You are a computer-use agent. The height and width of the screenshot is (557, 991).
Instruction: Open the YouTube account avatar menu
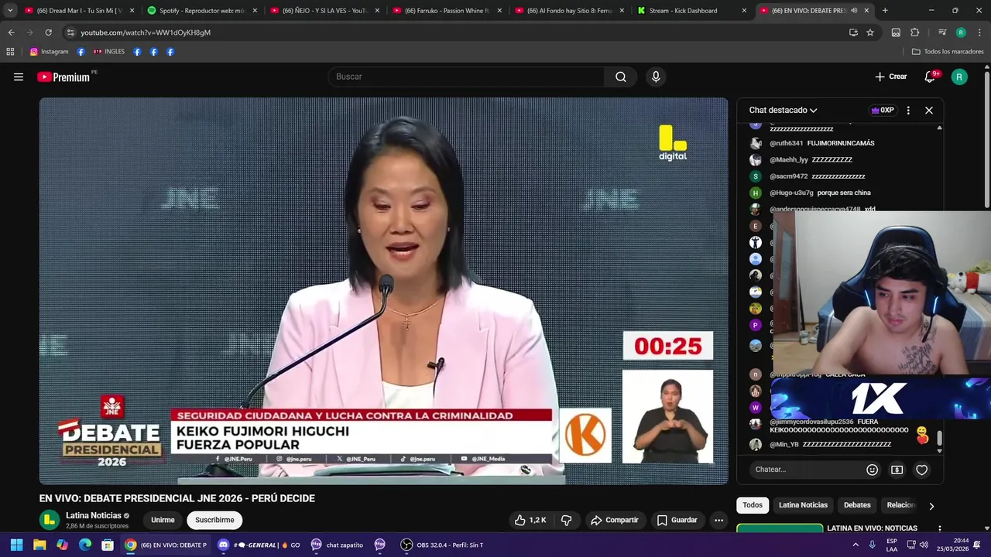[959, 77]
